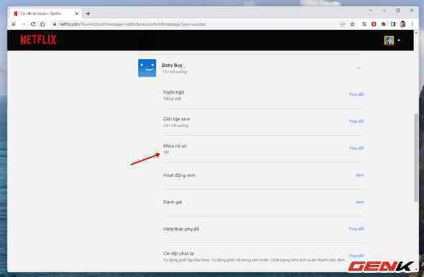Open a new browser tab
Viewport: 424px width, 277px height.
88,13
